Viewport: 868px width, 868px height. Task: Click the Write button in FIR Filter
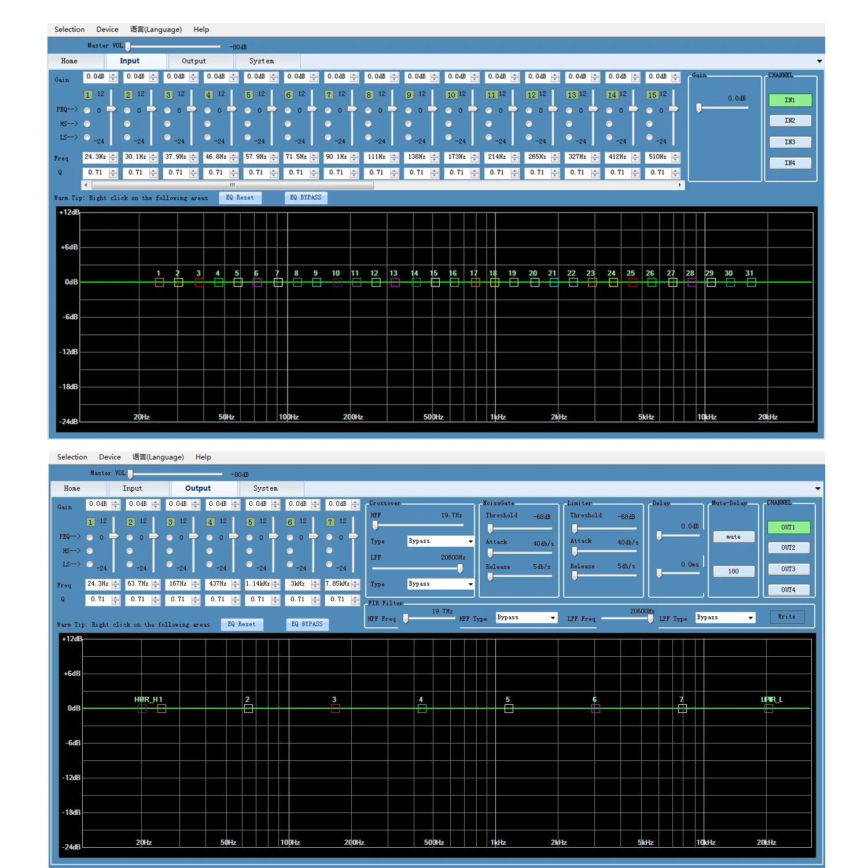[787, 617]
